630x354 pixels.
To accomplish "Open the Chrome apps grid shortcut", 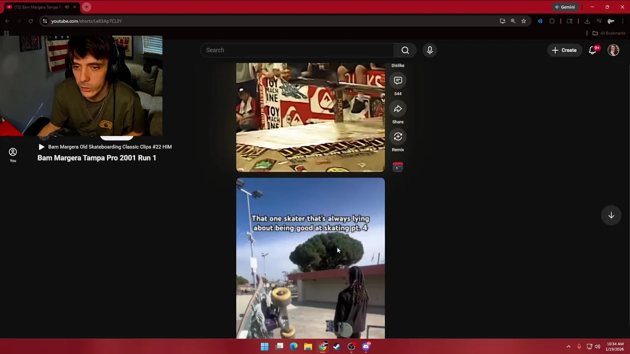I will (x=6, y=33).
